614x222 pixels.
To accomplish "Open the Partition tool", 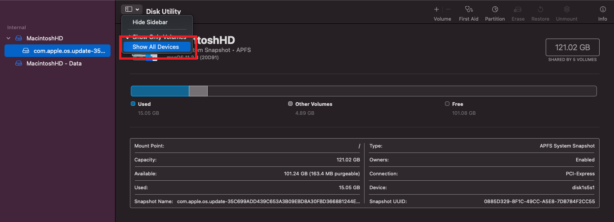I will tap(495, 9).
